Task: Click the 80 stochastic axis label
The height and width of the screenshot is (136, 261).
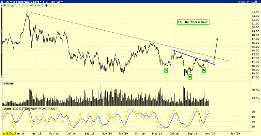Action: [x=253, y=112]
